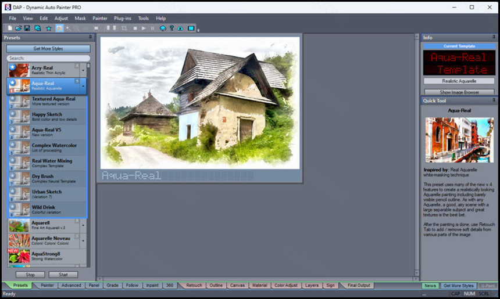Switch to the Final Output tab
Screen dimensions: 500x299
(x=359, y=285)
